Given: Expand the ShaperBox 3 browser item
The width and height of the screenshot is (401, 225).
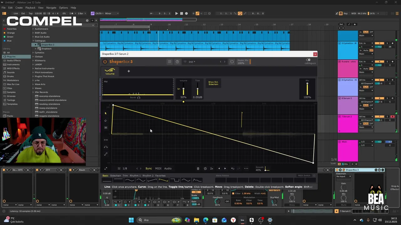Looking at the screenshot, I should pos(36,45).
